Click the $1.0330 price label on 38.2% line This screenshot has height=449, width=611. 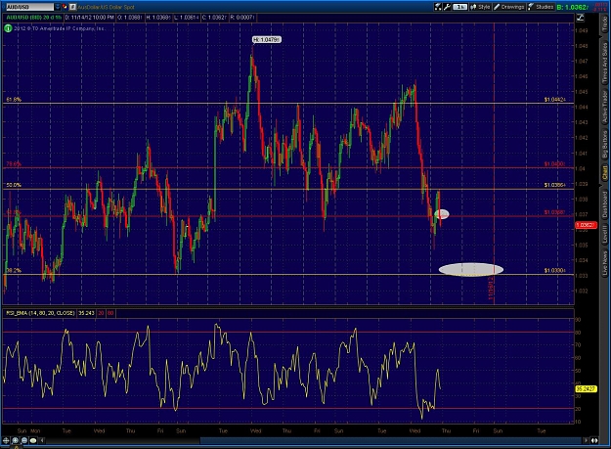(555, 270)
